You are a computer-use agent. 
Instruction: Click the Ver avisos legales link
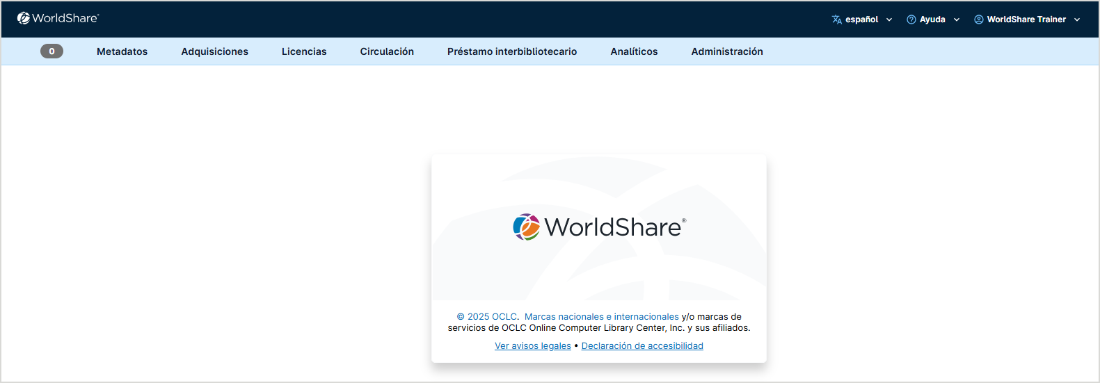pos(532,346)
